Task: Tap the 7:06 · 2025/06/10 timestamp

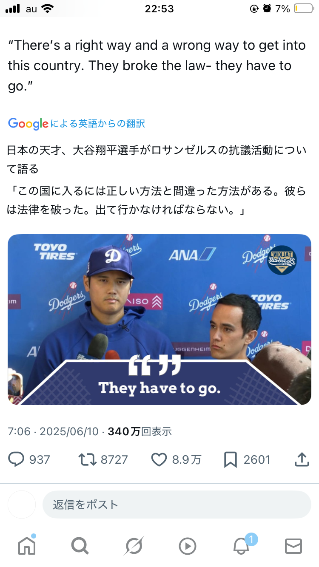Action: pyautogui.click(x=53, y=431)
